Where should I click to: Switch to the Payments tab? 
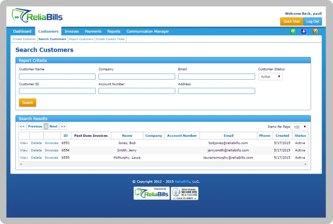(x=93, y=31)
